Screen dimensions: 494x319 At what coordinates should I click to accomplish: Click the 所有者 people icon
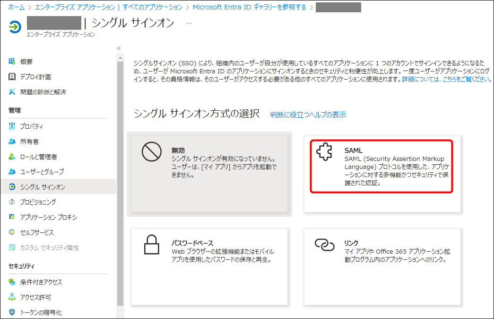click(x=12, y=142)
